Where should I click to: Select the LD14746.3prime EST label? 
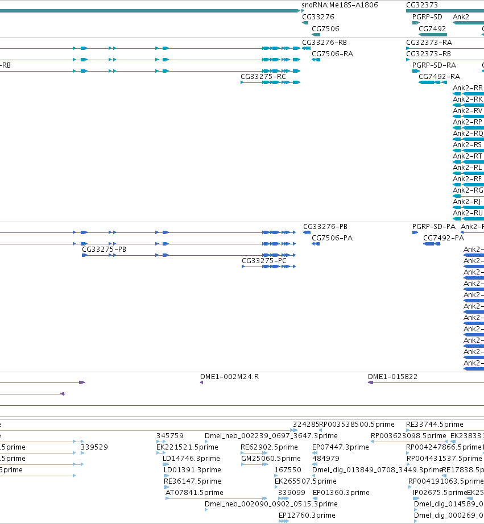point(191,459)
